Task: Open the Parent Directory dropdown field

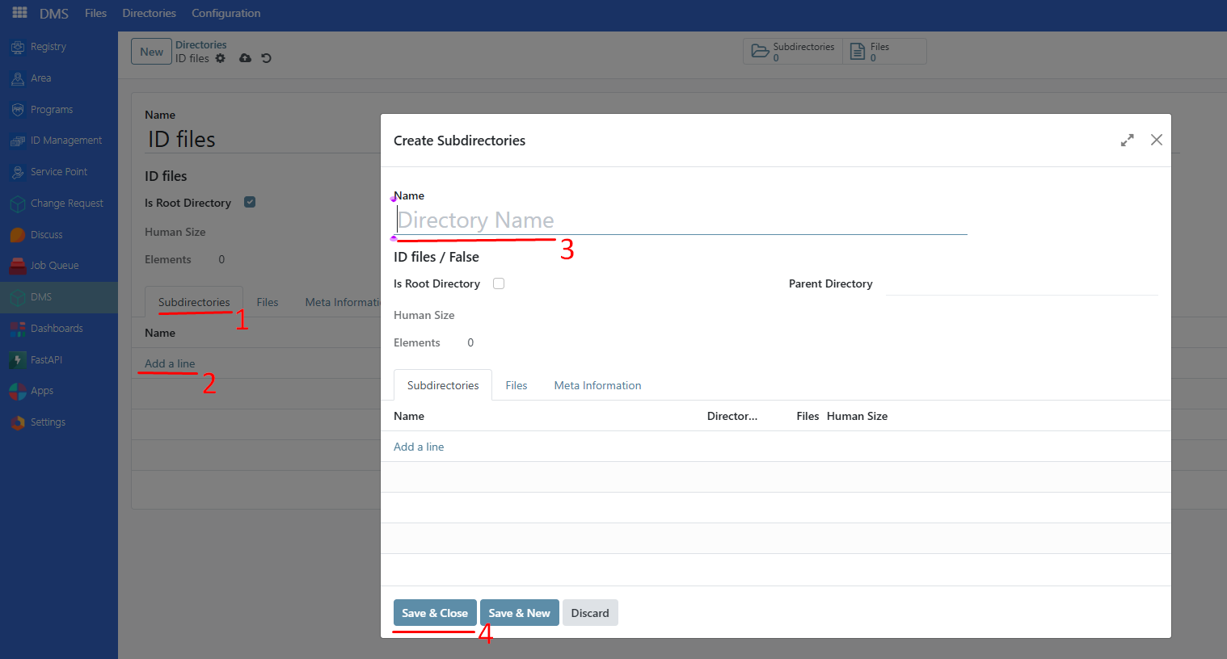Action: tap(1021, 284)
